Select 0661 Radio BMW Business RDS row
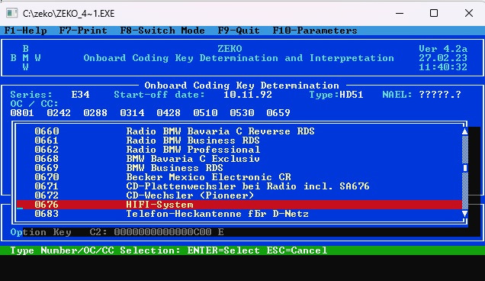 [239, 140]
